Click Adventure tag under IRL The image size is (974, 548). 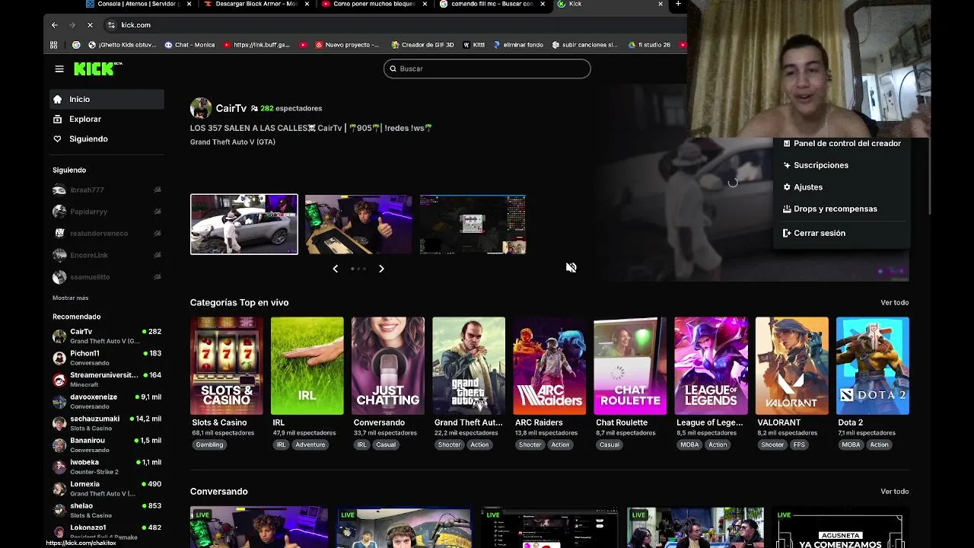tap(310, 444)
